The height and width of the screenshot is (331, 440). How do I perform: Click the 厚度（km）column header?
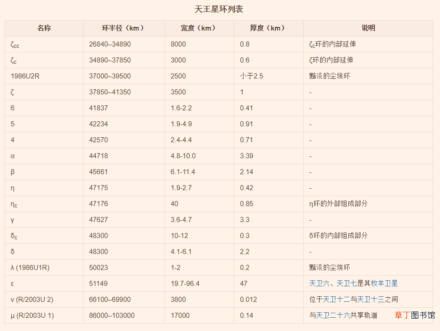268,28
